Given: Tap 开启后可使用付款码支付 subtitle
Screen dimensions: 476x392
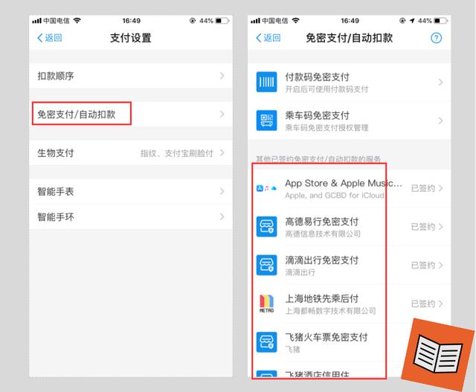Looking at the screenshot, I should 327,89.
